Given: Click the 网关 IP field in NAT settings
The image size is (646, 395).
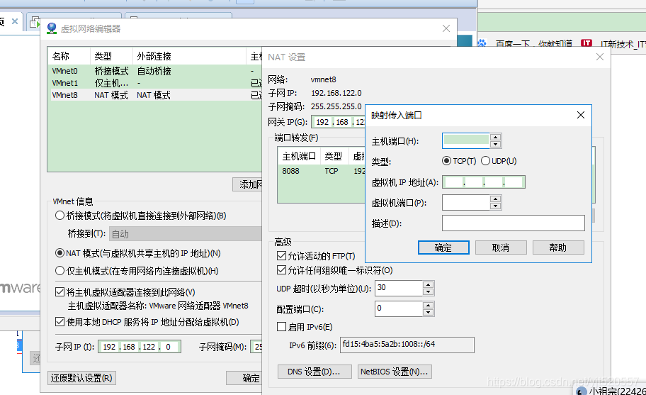Looking at the screenshot, I should [x=339, y=122].
